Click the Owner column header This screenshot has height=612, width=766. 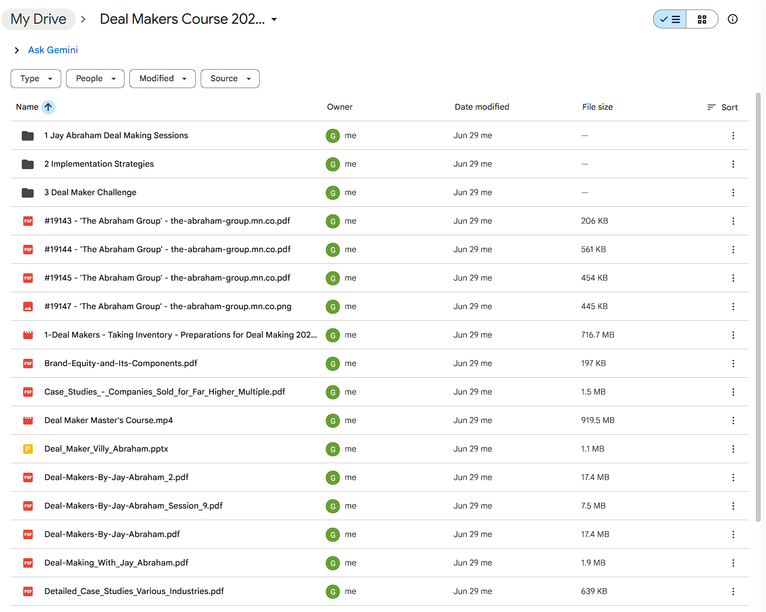[x=339, y=107]
